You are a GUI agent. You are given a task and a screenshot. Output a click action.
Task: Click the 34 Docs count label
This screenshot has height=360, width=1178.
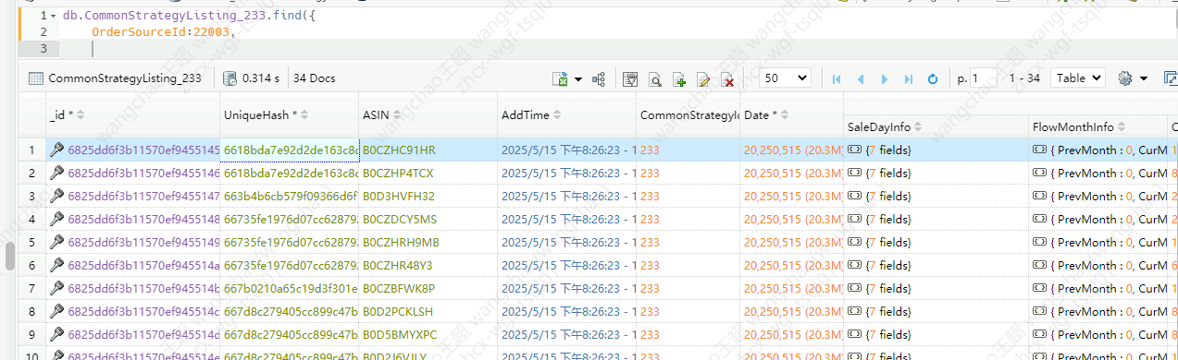[314, 78]
